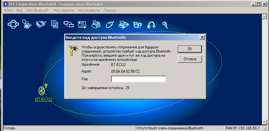
Task: Open the Файл menu
Action: click(8, 10)
